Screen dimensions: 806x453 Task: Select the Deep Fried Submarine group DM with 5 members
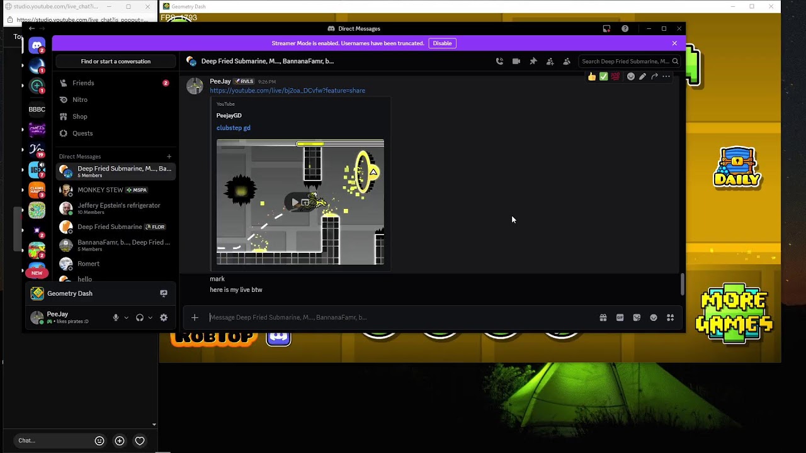(x=115, y=171)
